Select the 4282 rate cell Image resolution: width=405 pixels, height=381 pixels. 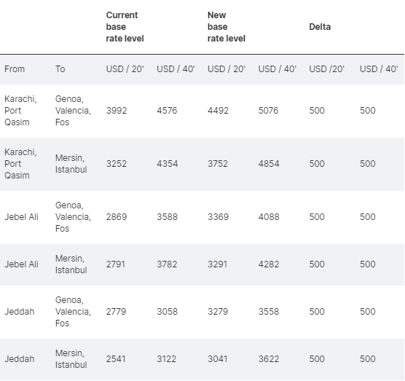[x=269, y=264]
